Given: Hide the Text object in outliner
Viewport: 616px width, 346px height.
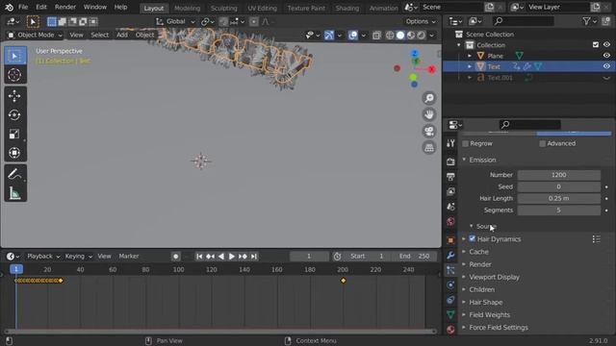Looking at the screenshot, I should click(x=606, y=66).
